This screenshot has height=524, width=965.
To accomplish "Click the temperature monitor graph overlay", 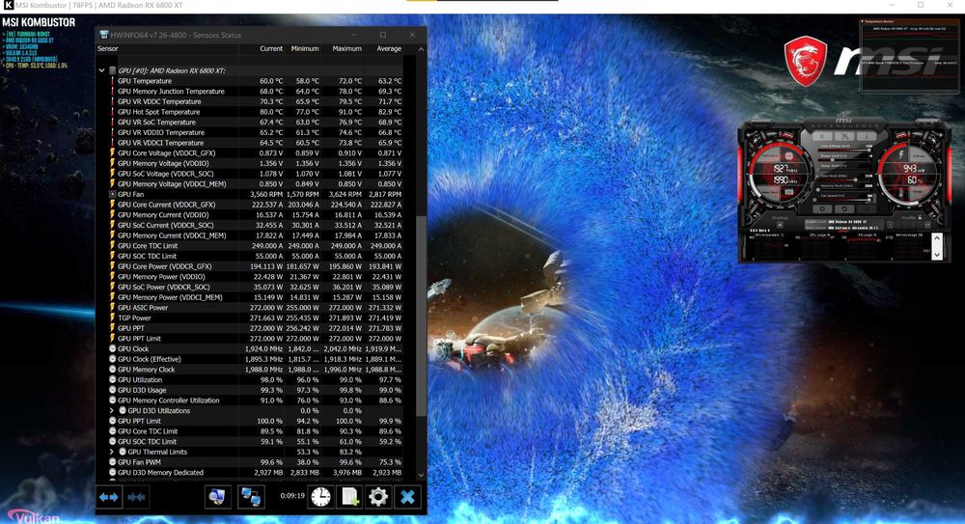I will (x=909, y=55).
